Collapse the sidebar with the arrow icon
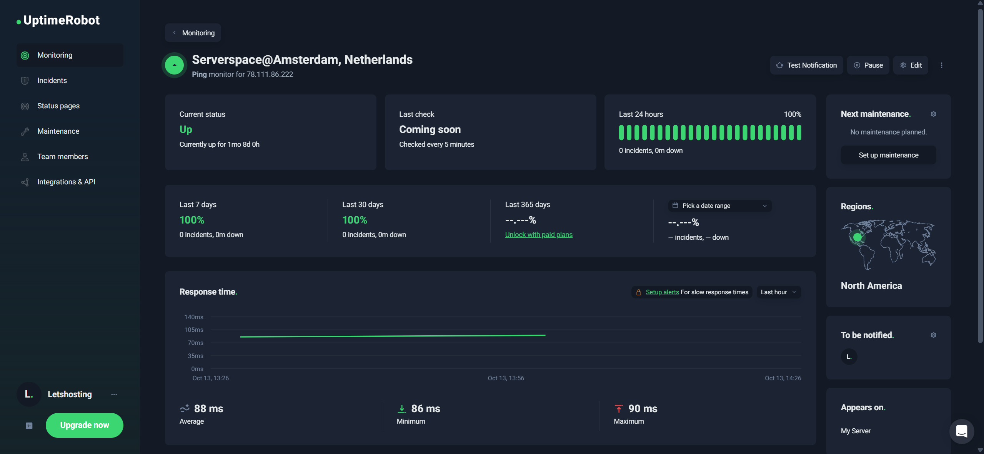This screenshot has width=984, height=454. tap(29, 426)
